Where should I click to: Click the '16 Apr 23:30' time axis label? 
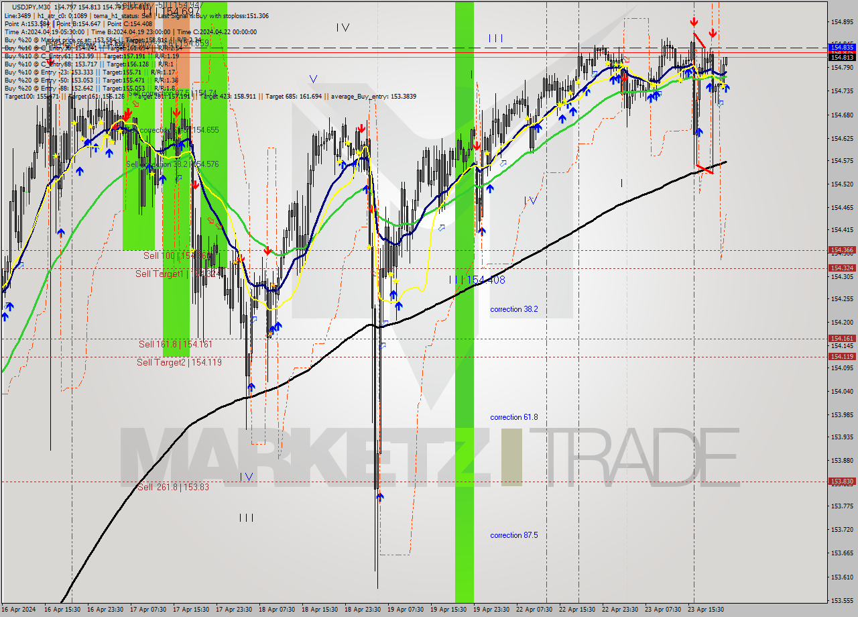105,610
